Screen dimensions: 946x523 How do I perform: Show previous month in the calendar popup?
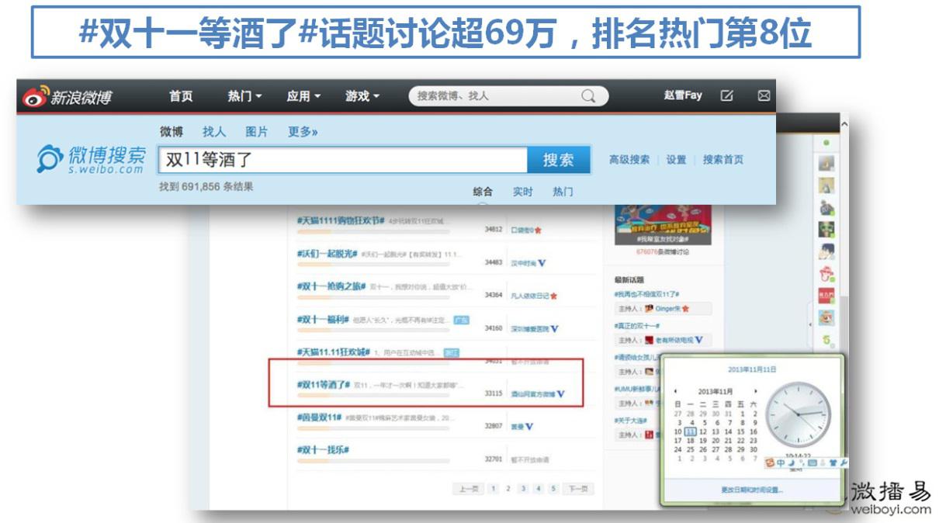coord(676,391)
